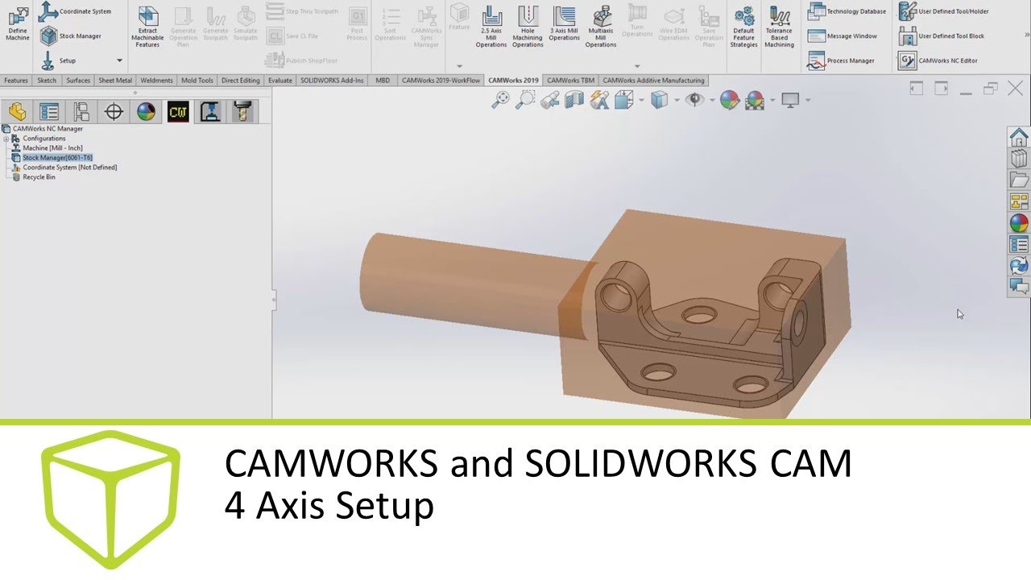Switch to the FeatureManager design tree tab
This screenshot has width=1031, height=580.
(17, 112)
